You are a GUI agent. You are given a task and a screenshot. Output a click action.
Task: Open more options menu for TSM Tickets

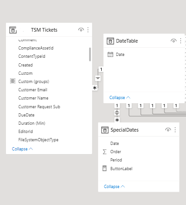point(88,30)
